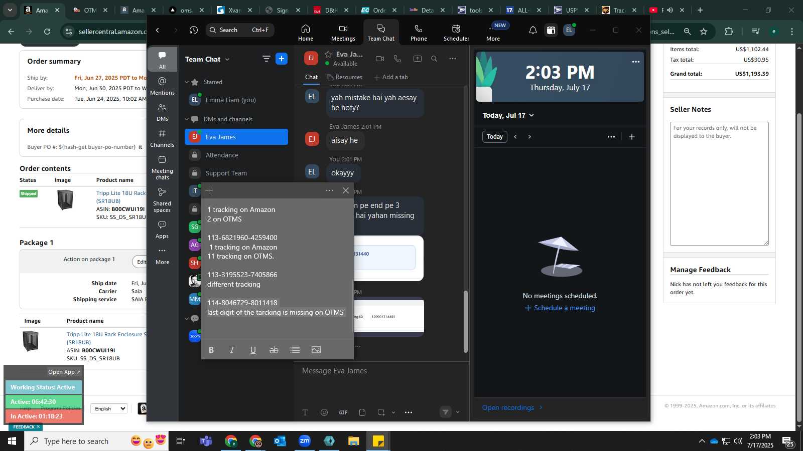
Task: Select Emma Liam (you) chat
Action: coord(236,100)
